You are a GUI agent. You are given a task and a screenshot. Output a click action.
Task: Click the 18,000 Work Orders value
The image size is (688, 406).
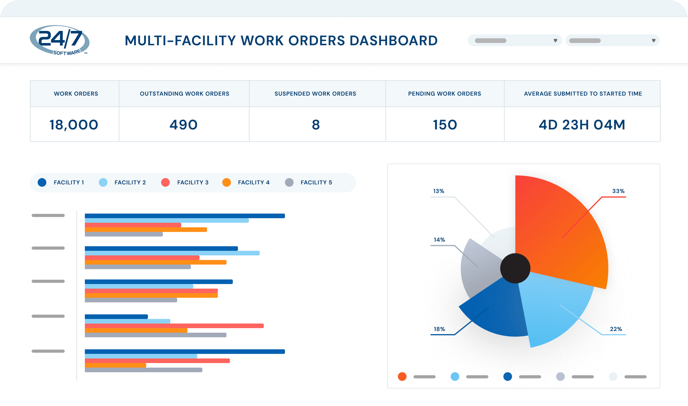tap(74, 124)
